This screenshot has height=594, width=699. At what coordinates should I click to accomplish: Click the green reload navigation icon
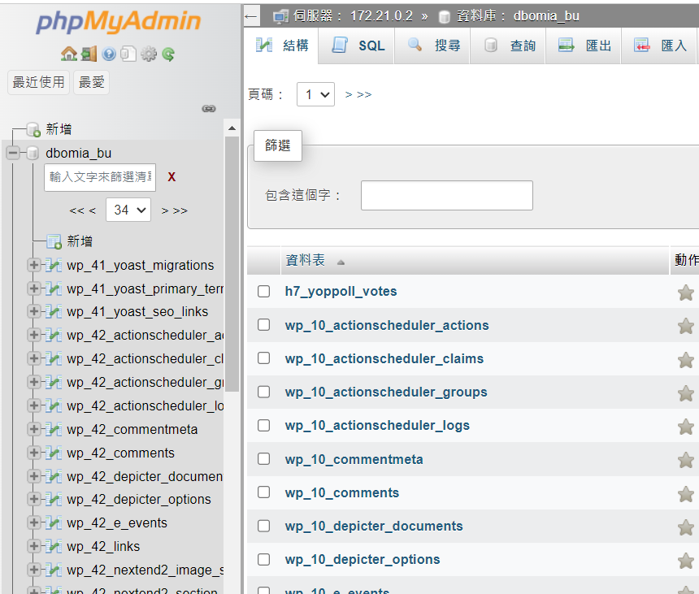(168, 54)
